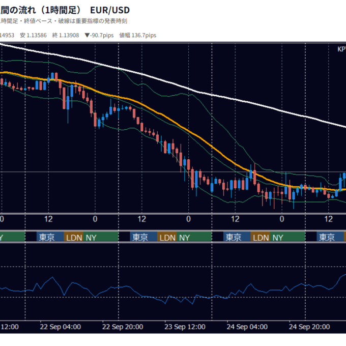346x346 pixels.
Task: Select the low price value 安 1.13586
Action: click(33, 35)
